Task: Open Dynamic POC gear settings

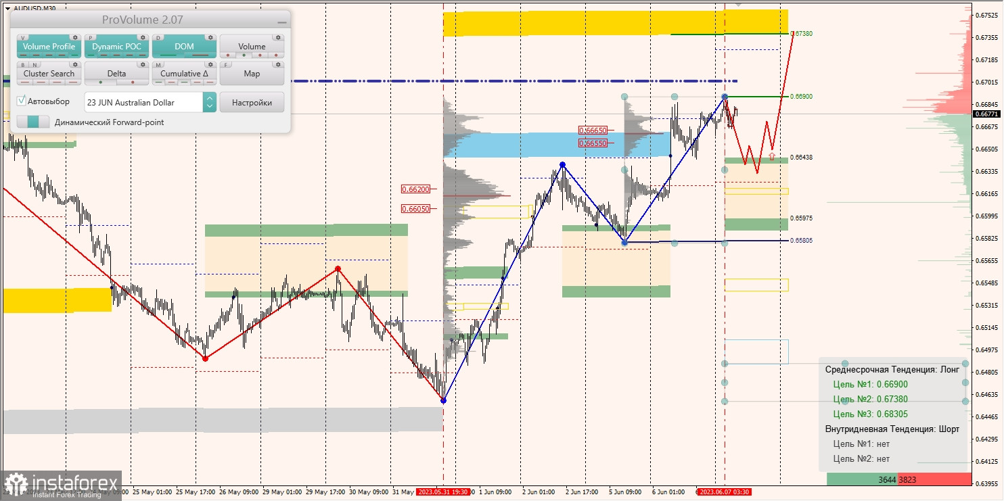Action: 143,38
